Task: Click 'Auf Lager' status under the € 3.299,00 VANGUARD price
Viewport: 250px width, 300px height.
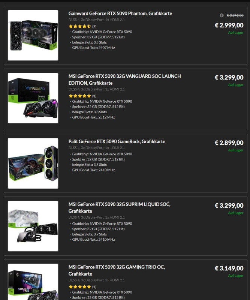Action: point(236,85)
